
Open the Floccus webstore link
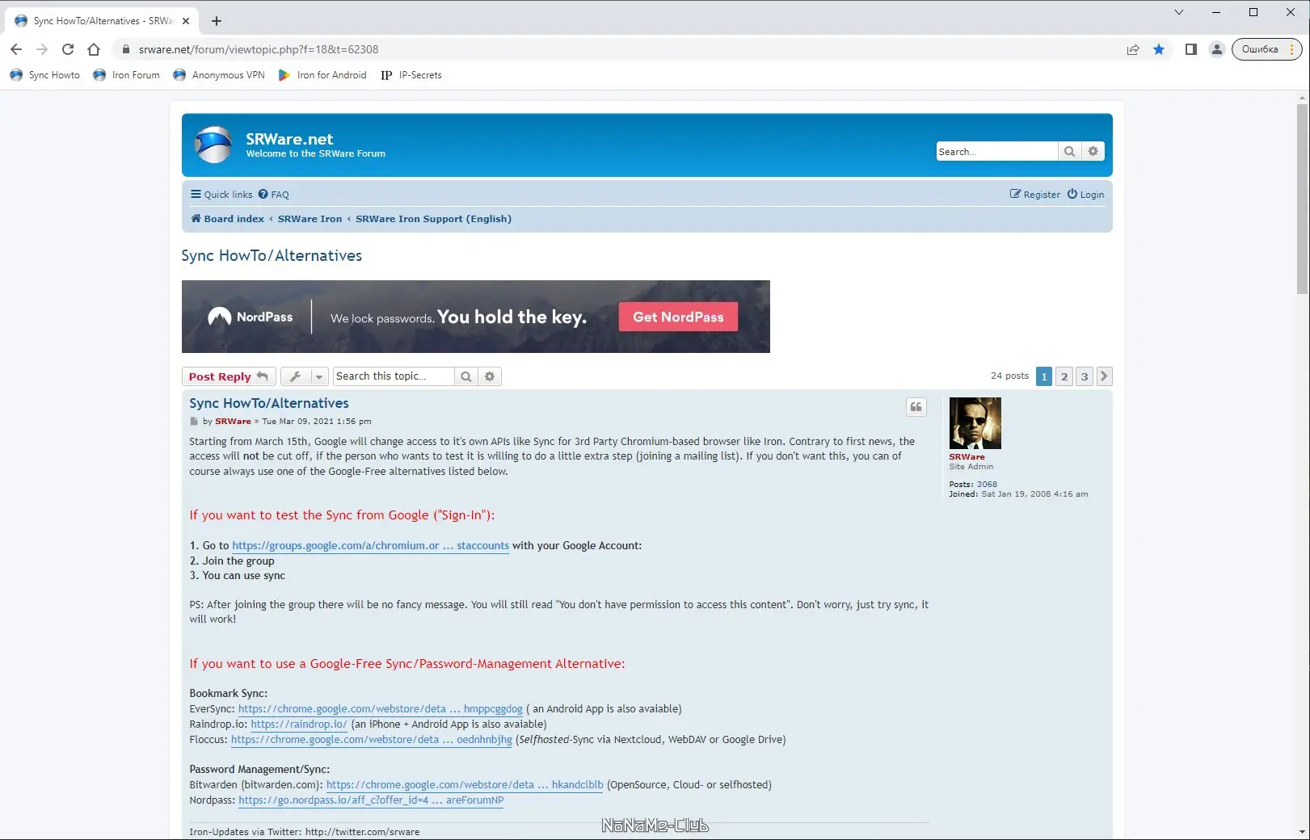(x=372, y=740)
